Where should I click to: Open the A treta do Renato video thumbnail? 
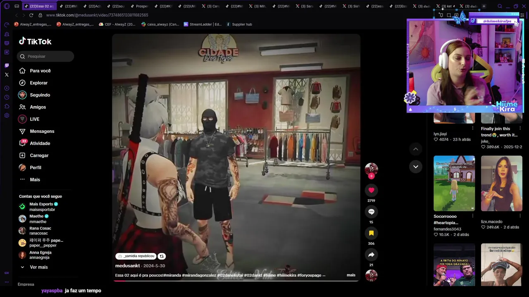[x=454, y=265]
